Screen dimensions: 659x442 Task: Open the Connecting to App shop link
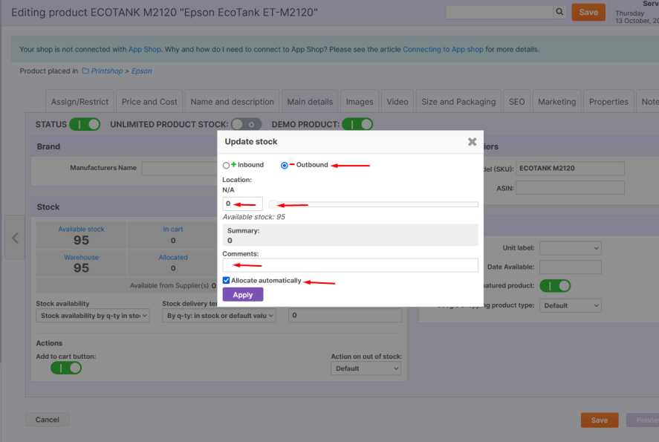443,50
